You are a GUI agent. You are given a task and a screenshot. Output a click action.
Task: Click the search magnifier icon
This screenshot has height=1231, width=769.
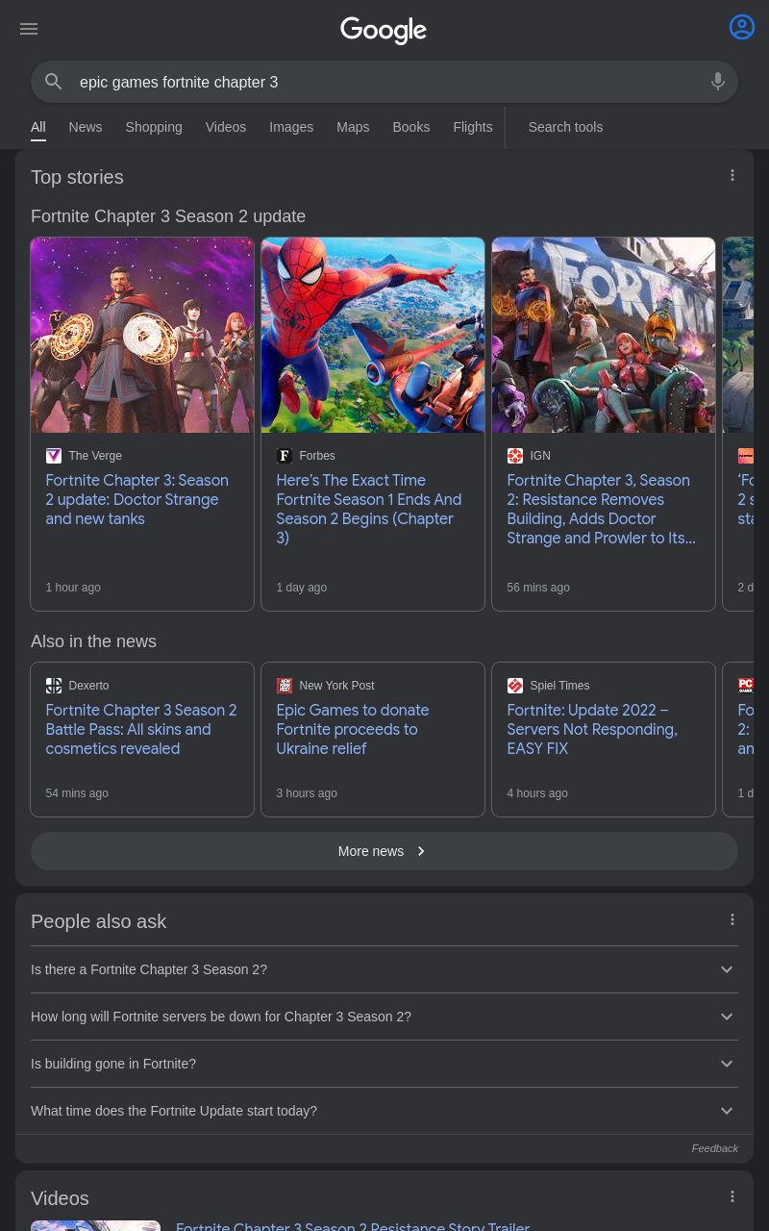pyautogui.click(x=54, y=82)
